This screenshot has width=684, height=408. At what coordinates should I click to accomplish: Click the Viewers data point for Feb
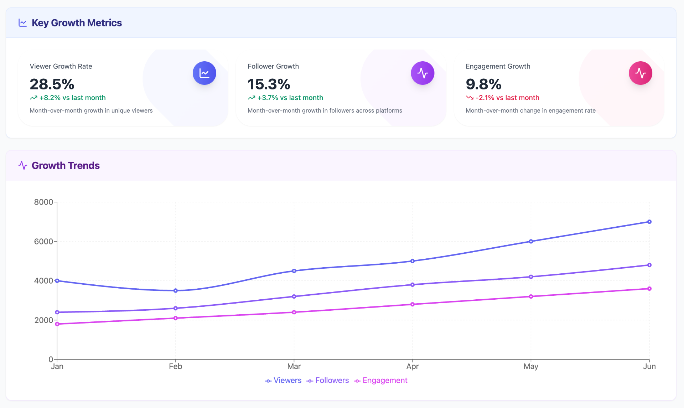click(x=175, y=290)
